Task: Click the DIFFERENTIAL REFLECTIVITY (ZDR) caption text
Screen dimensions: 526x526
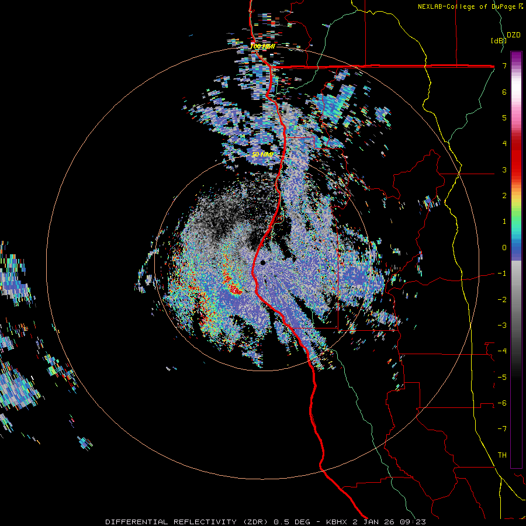Action: [188, 522]
